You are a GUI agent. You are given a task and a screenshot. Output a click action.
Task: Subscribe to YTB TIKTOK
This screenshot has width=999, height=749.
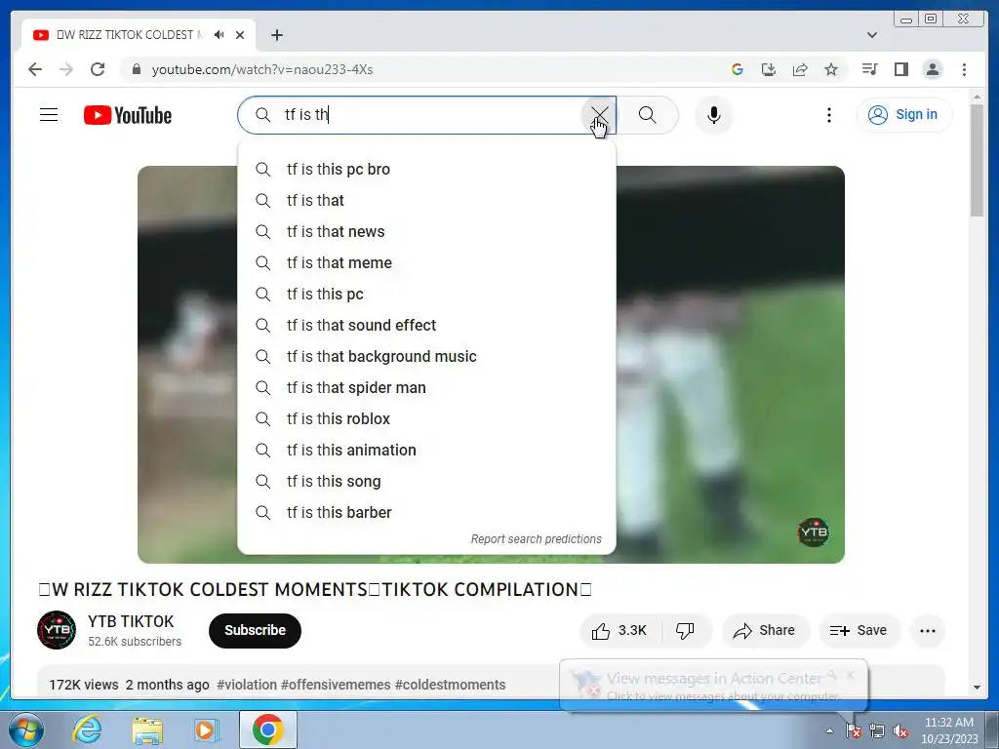(255, 631)
